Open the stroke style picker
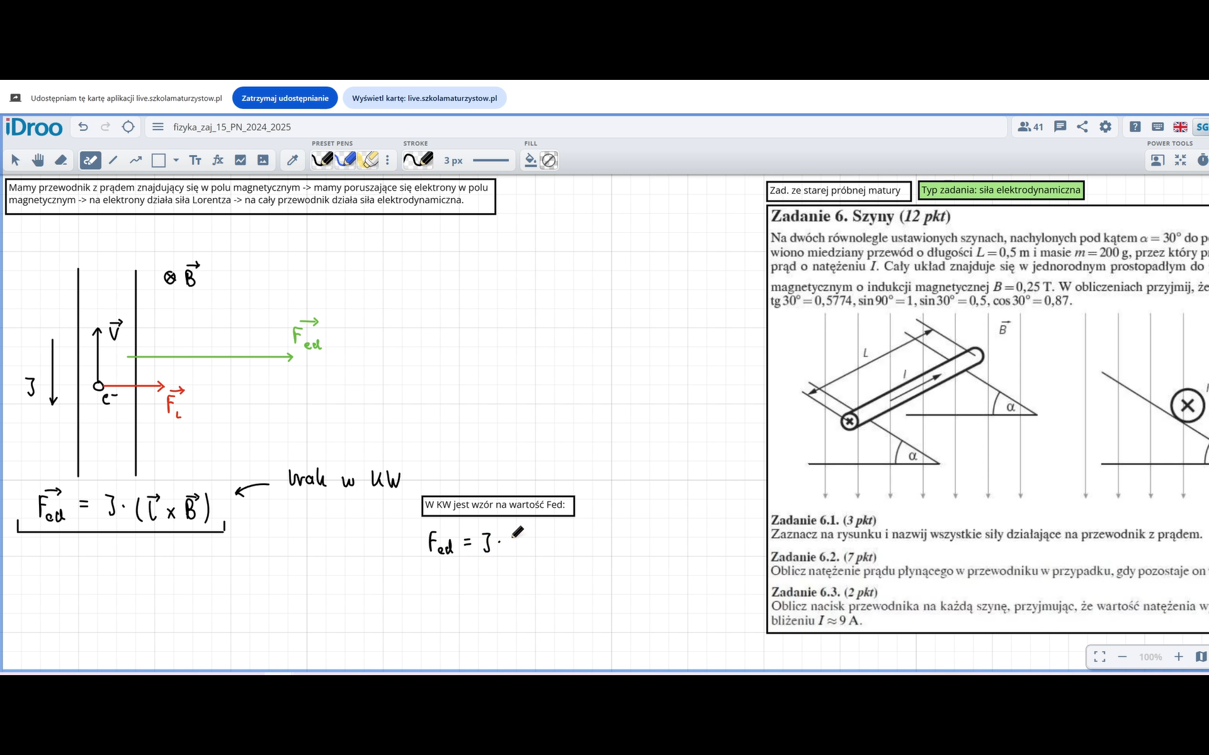Screen dimensions: 1209x755 pyautogui.click(x=419, y=160)
